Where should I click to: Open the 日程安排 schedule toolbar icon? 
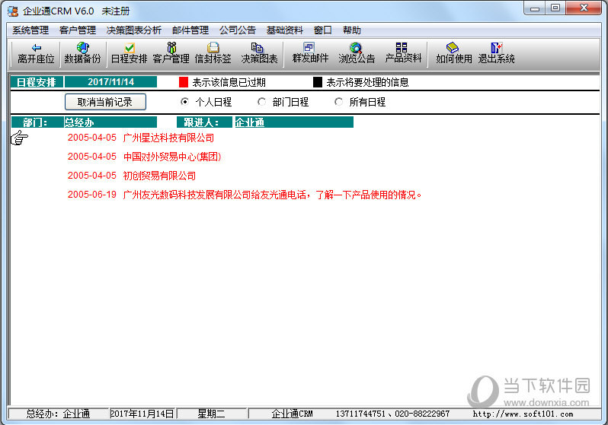tap(129, 53)
